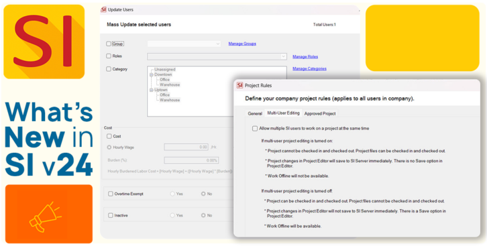
Task: Allow multiple SI users to work simultaneously checkbox
Action: (255, 129)
